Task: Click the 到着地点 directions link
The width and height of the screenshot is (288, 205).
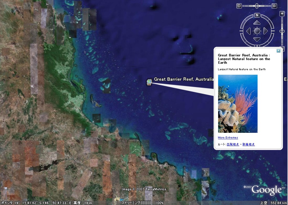Action: pyautogui.click(x=249, y=144)
